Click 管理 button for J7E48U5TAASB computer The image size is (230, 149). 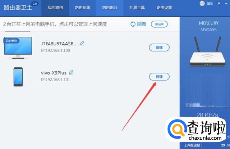click(159, 48)
